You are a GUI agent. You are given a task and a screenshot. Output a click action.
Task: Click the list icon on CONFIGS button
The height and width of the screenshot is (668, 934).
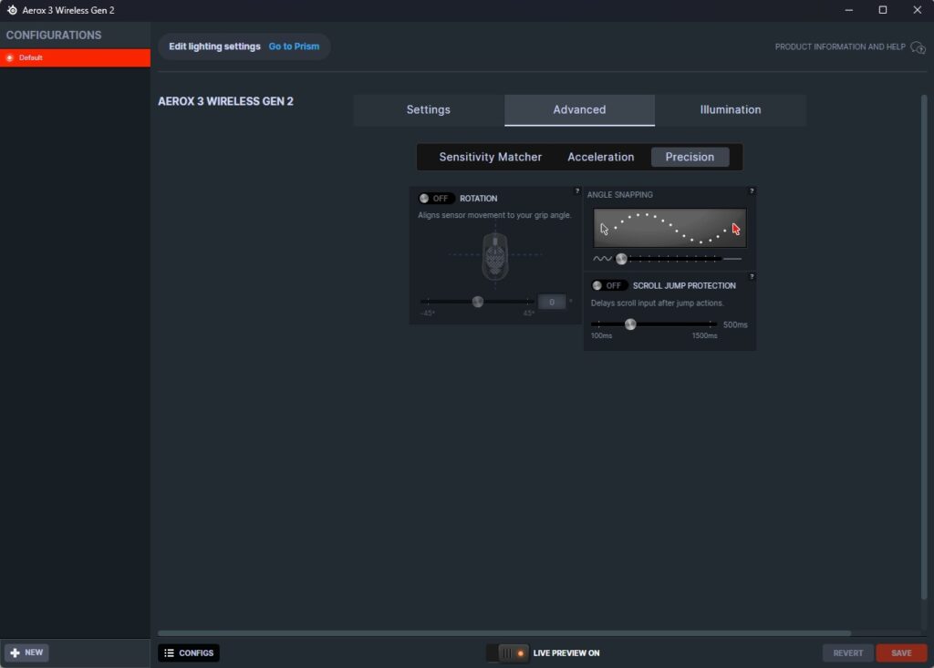(169, 653)
